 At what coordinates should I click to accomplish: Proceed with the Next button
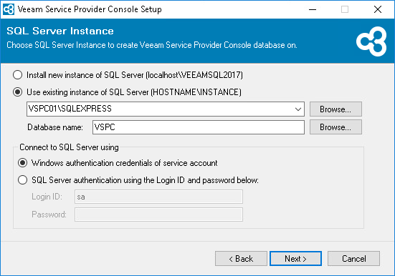click(296, 258)
